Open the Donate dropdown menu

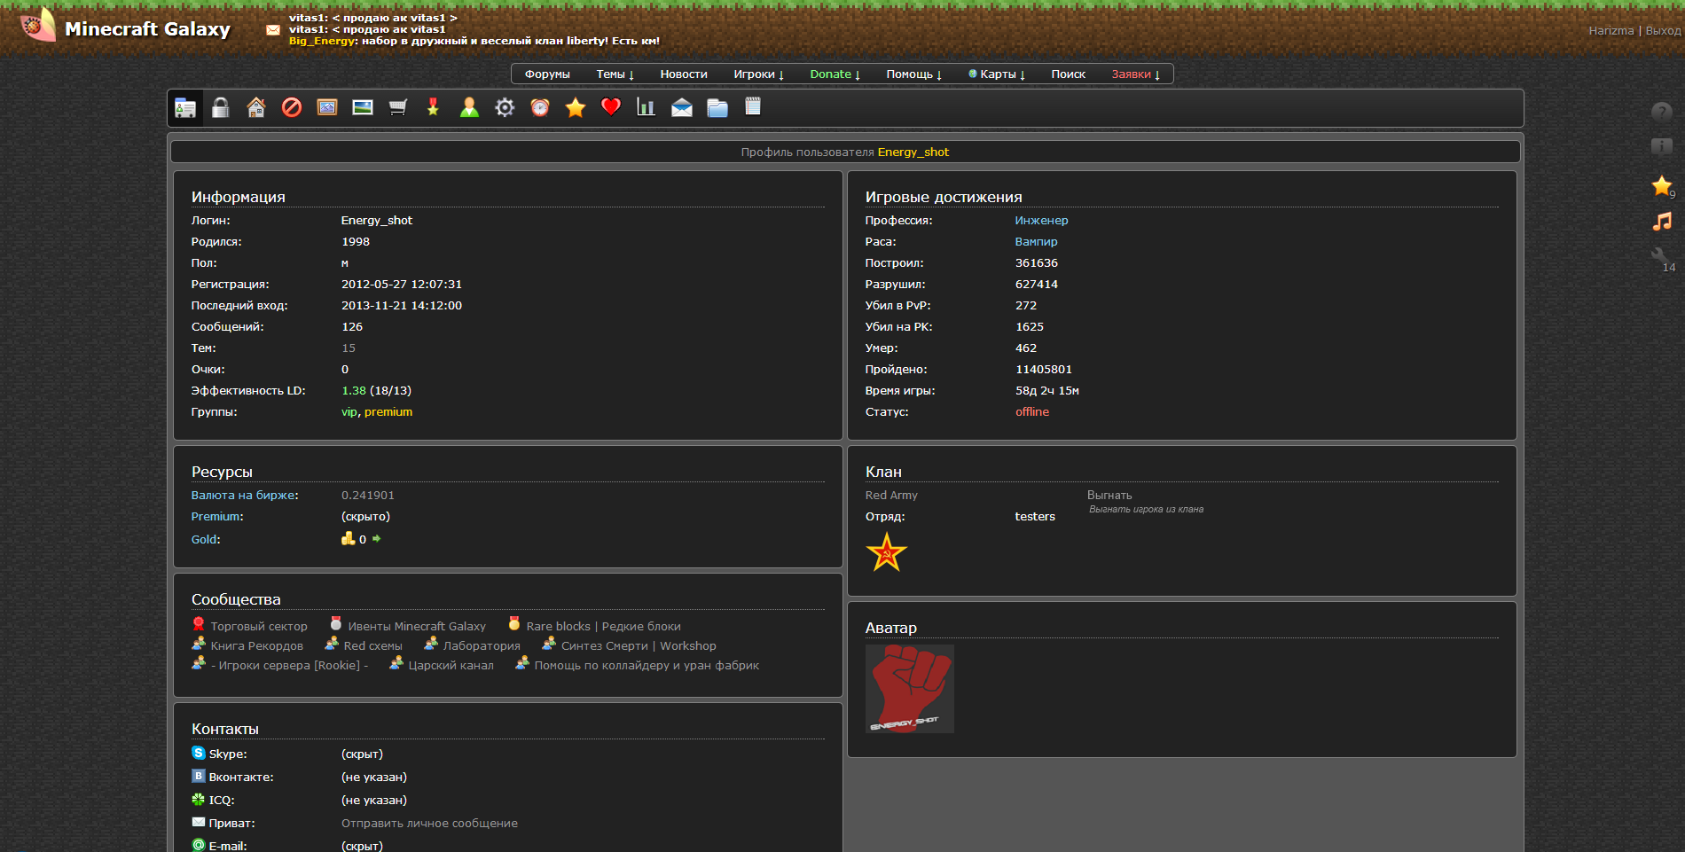point(835,74)
